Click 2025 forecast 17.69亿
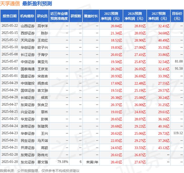This screenshot has height=173, width=184. [116, 83]
